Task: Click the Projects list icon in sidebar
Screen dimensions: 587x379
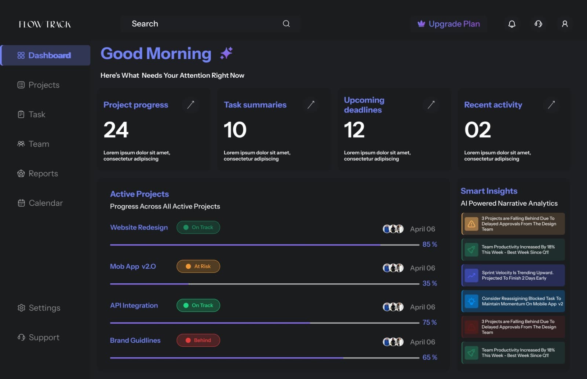Action: click(x=21, y=85)
